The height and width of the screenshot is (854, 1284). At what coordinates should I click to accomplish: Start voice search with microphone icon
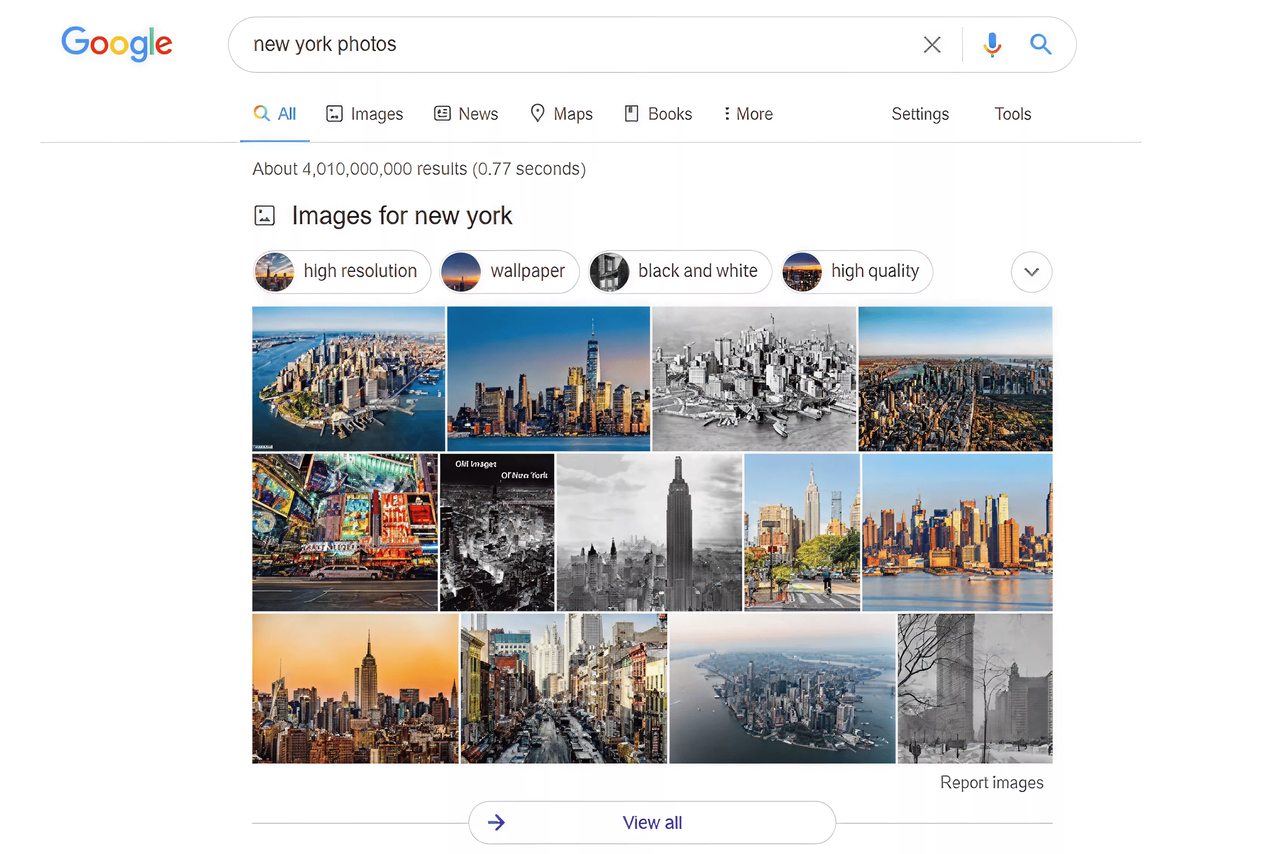[991, 45]
